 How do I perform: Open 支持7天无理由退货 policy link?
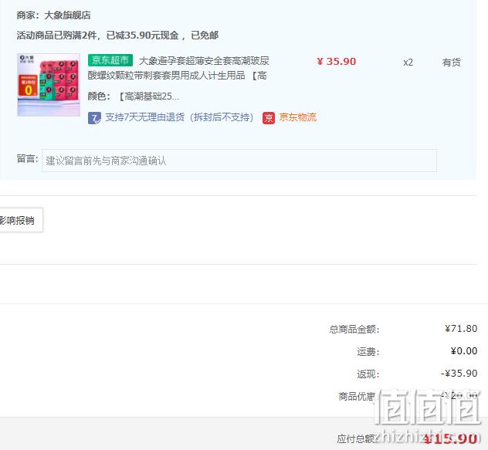179,117
